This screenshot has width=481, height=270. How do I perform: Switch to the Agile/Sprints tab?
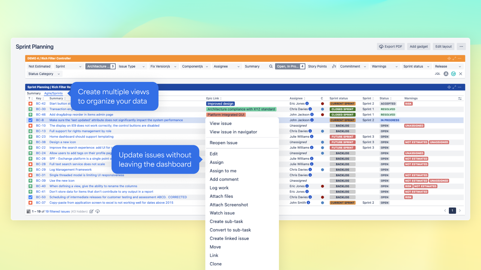(54, 93)
